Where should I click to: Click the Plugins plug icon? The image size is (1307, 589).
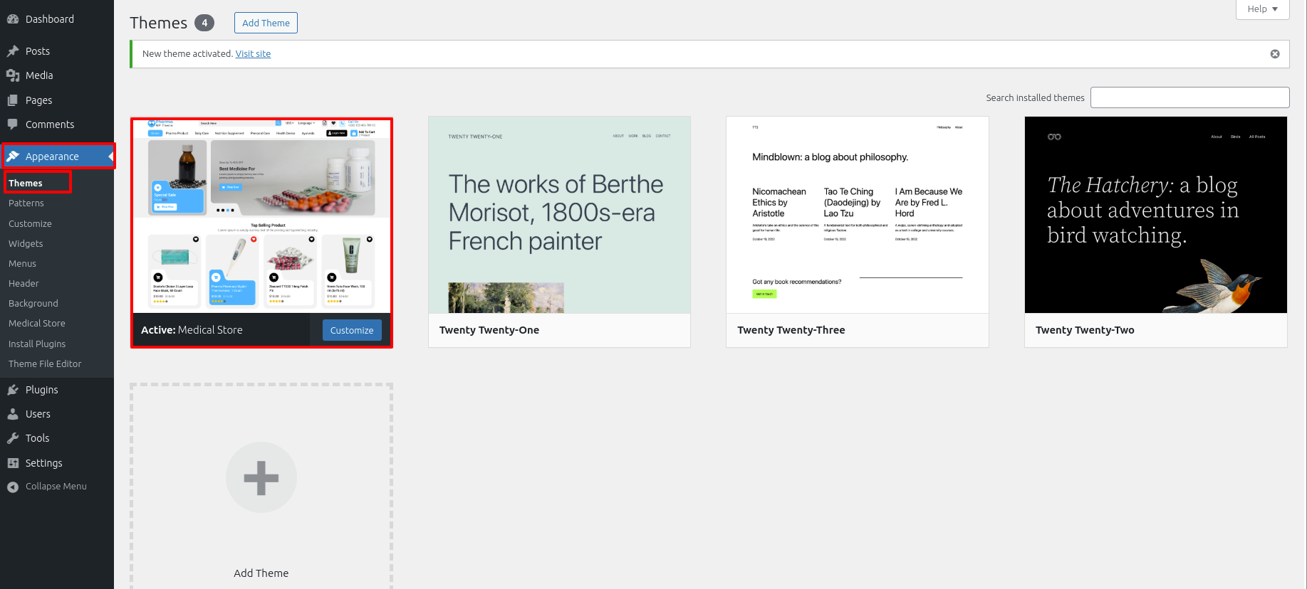point(13,390)
